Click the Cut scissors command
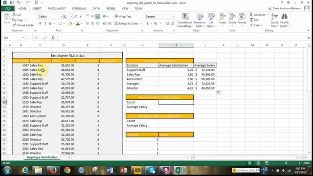This screenshot has width=313, height=176. tap(17, 15)
